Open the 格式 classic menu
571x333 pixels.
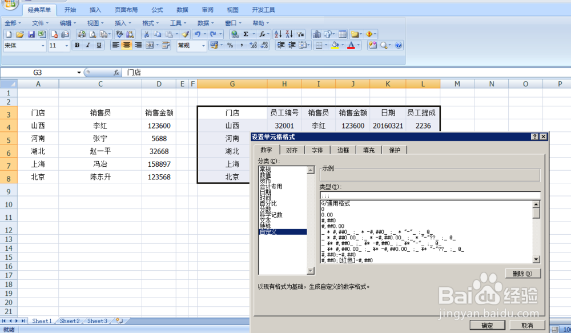pyautogui.click(x=150, y=23)
